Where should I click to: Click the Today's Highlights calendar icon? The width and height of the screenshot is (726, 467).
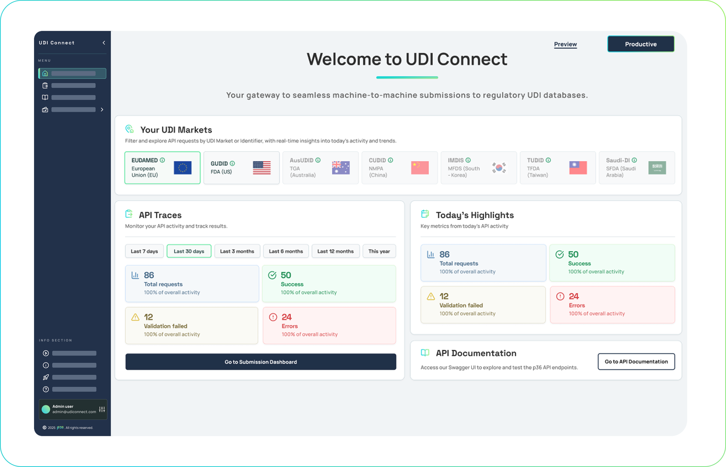(425, 214)
